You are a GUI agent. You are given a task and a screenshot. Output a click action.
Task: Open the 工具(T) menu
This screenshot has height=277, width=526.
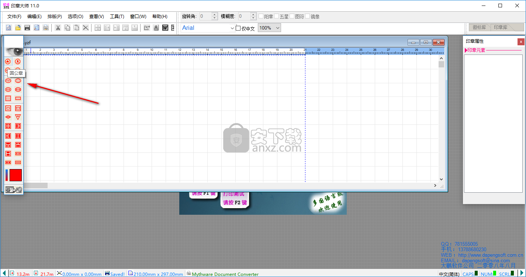[117, 17]
